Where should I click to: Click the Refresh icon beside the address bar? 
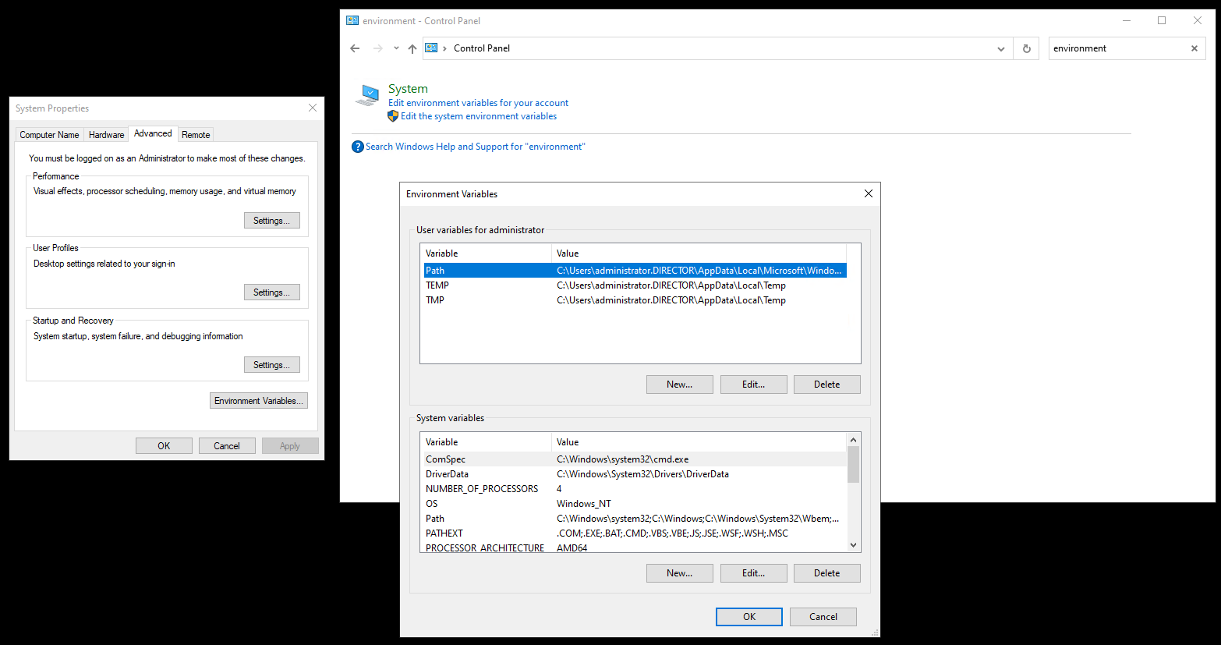(1026, 48)
